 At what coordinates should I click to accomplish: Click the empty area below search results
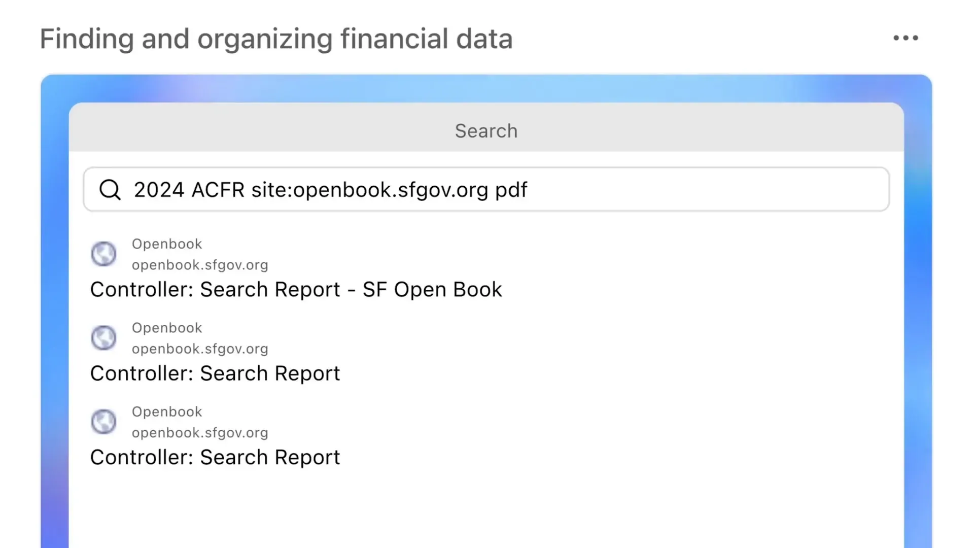(x=486, y=512)
